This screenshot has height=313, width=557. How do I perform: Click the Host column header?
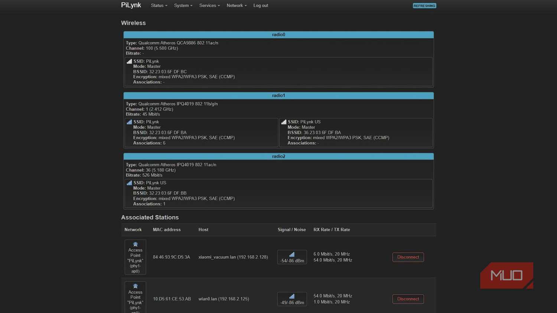coord(203,230)
